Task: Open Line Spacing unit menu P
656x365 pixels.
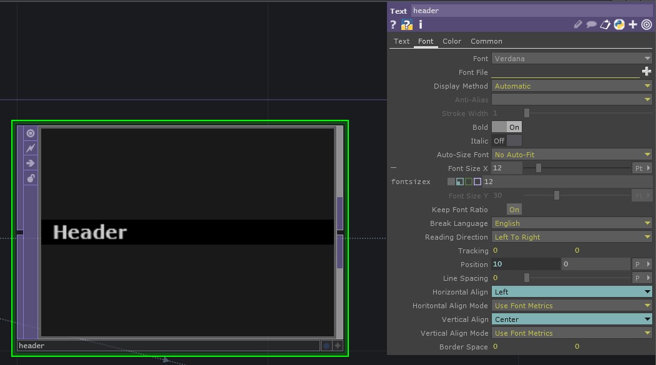Action: pos(642,278)
